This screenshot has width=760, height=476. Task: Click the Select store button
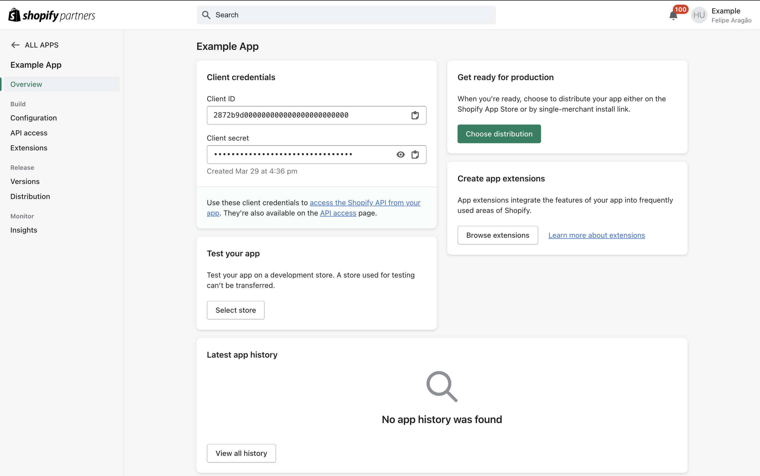(x=235, y=310)
